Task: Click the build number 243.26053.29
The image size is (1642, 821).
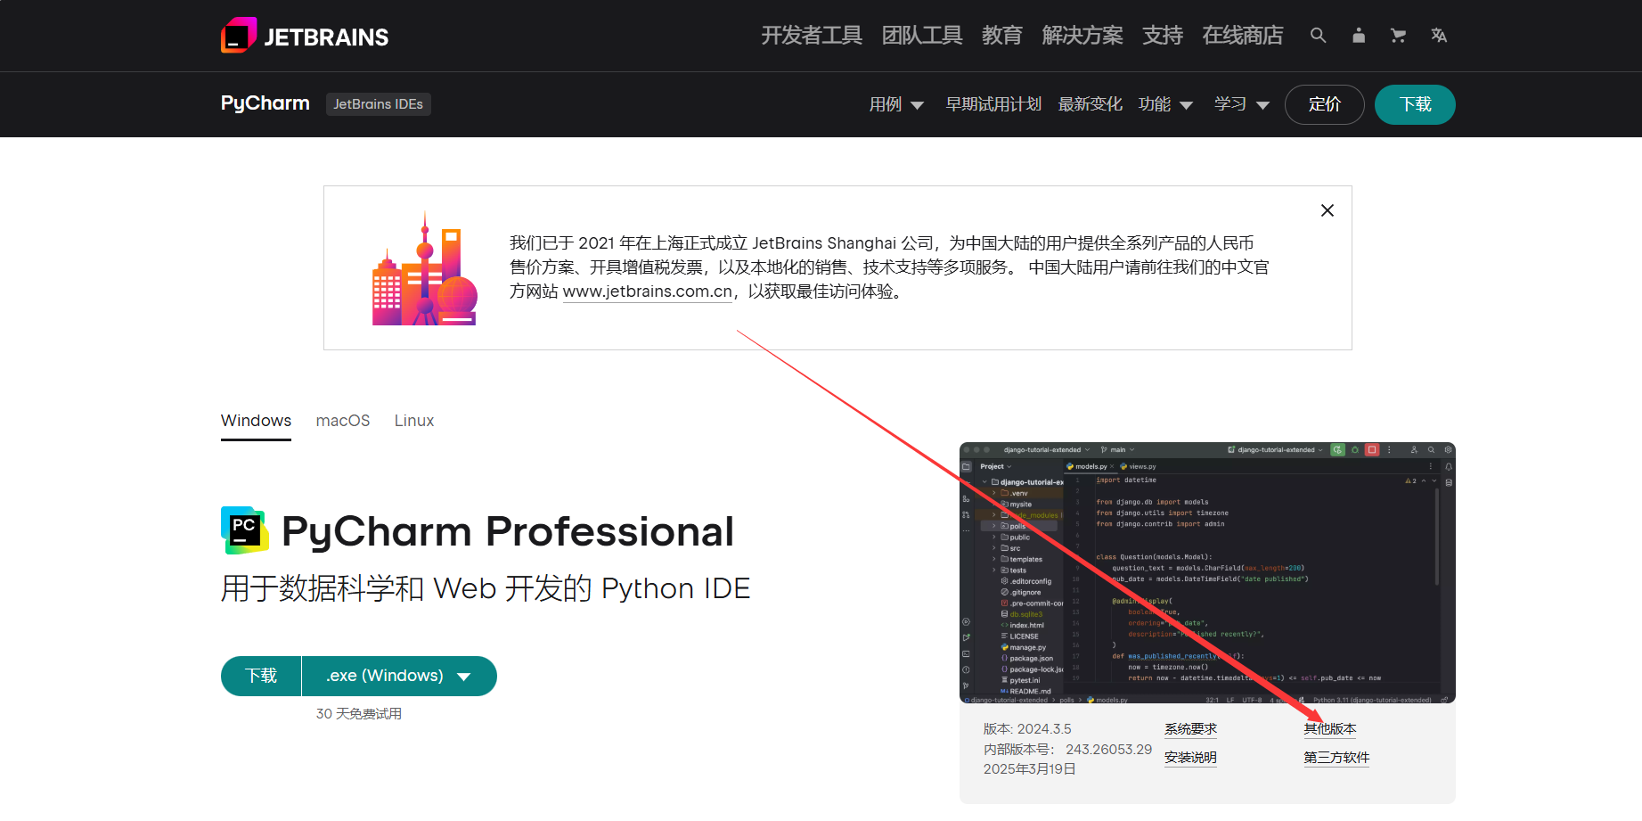Action: [1108, 750]
